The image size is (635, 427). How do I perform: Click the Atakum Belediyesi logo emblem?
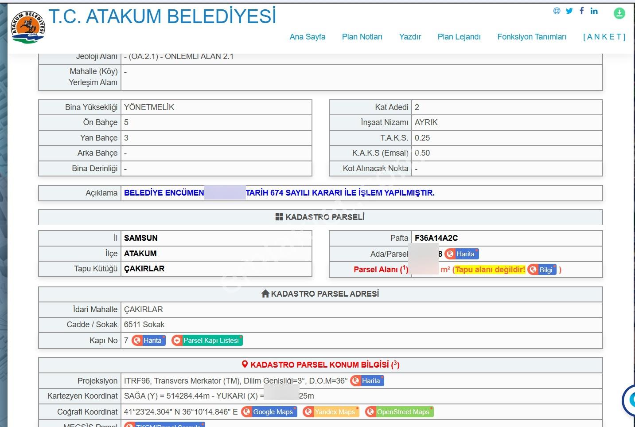[27, 27]
